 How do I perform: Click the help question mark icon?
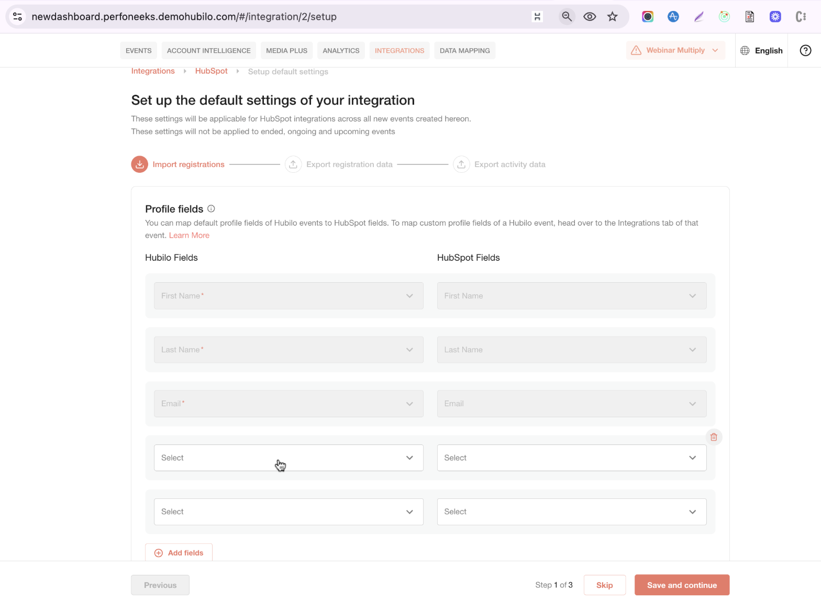805,50
